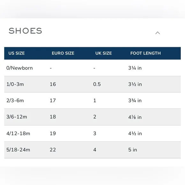Select the UK SIZE column header
Viewport: 185px width, 185px height.
[104, 53]
